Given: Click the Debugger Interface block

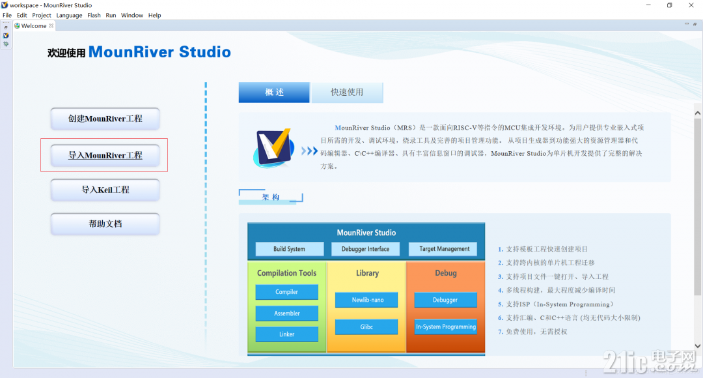Looking at the screenshot, I should point(365,249).
